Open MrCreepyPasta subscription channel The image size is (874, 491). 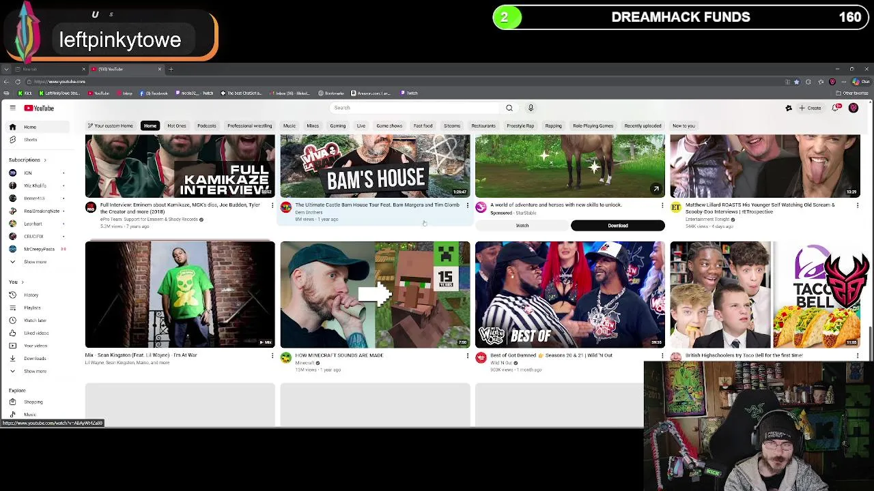click(x=38, y=249)
